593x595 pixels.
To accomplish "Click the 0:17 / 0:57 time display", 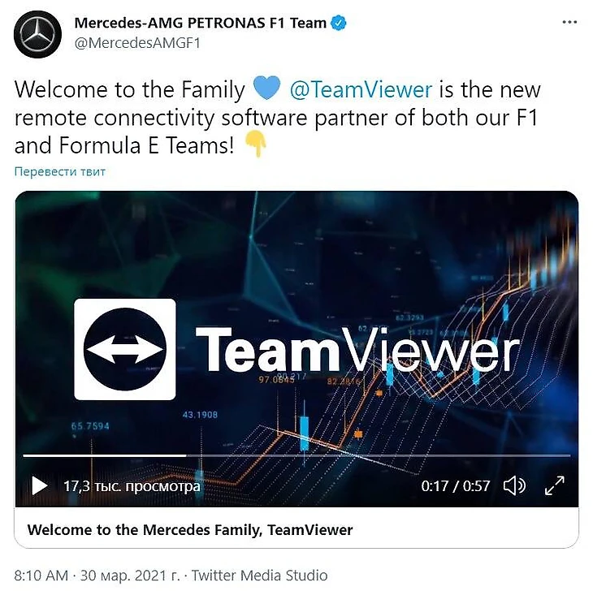I will tap(455, 486).
